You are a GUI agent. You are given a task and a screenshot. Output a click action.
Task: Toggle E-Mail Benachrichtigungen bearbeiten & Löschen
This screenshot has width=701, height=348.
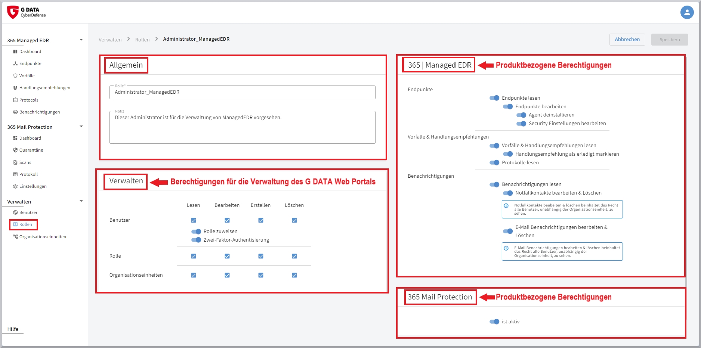point(508,231)
